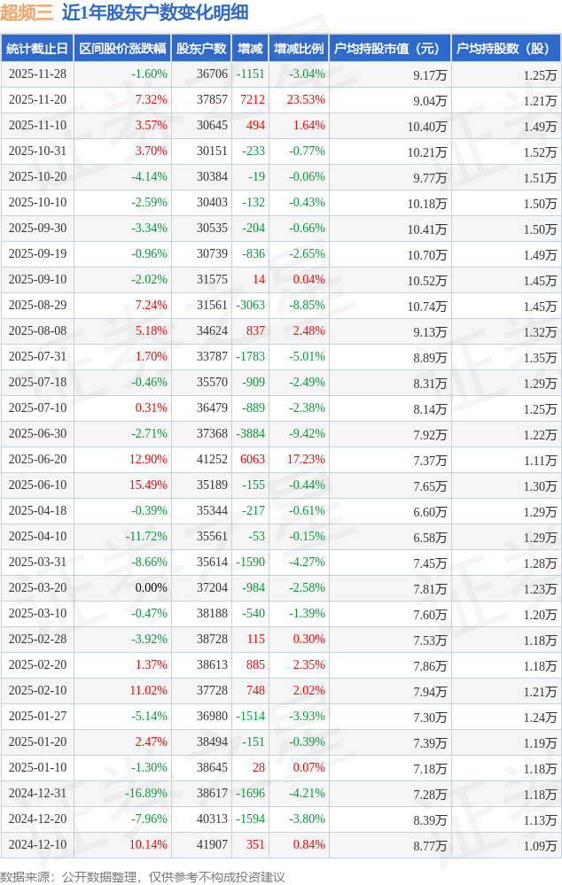The height and width of the screenshot is (885, 562).
Task: Select the 7212 increase value cell
Action: tap(253, 100)
